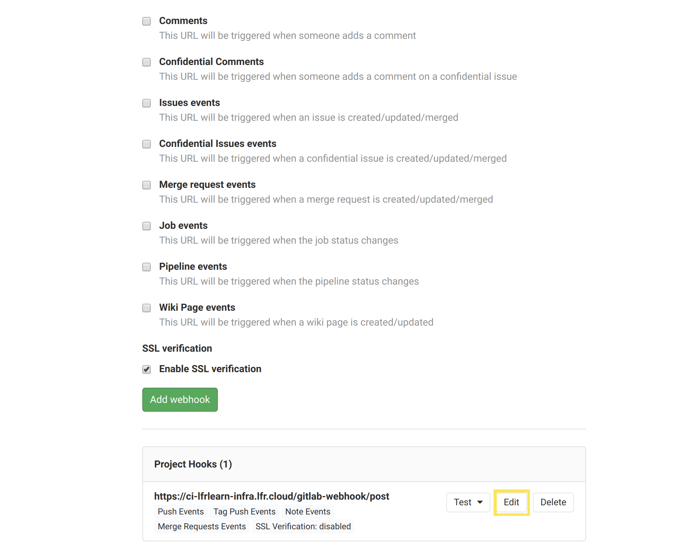Click the Add webhook button
Image resolution: width=680 pixels, height=560 pixels.
pyautogui.click(x=180, y=399)
